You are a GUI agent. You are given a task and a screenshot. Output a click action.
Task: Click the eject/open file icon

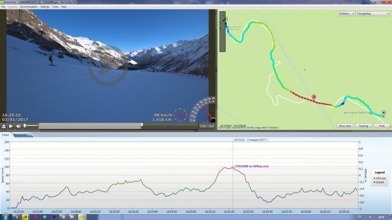coord(4,127)
